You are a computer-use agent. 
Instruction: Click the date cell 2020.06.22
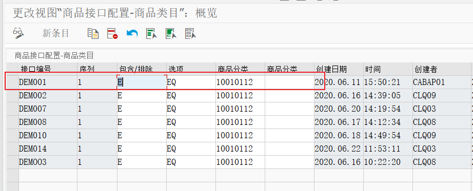(x=339, y=148)
